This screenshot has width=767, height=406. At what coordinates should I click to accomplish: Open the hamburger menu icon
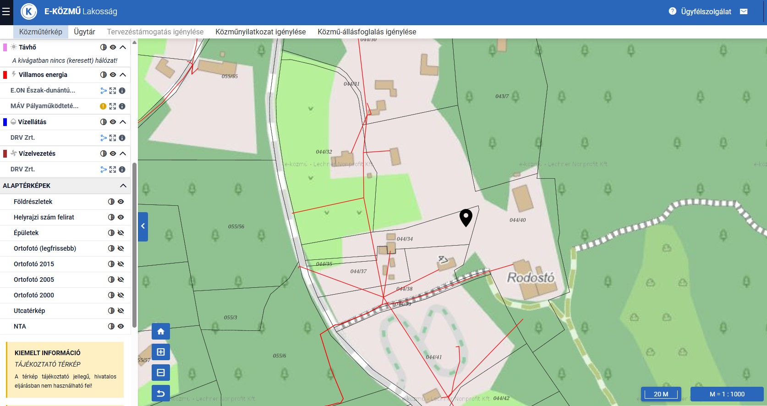pos(6,12)
